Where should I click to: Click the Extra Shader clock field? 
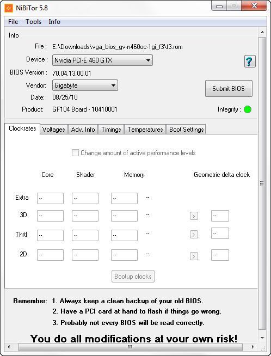(85, 199)
